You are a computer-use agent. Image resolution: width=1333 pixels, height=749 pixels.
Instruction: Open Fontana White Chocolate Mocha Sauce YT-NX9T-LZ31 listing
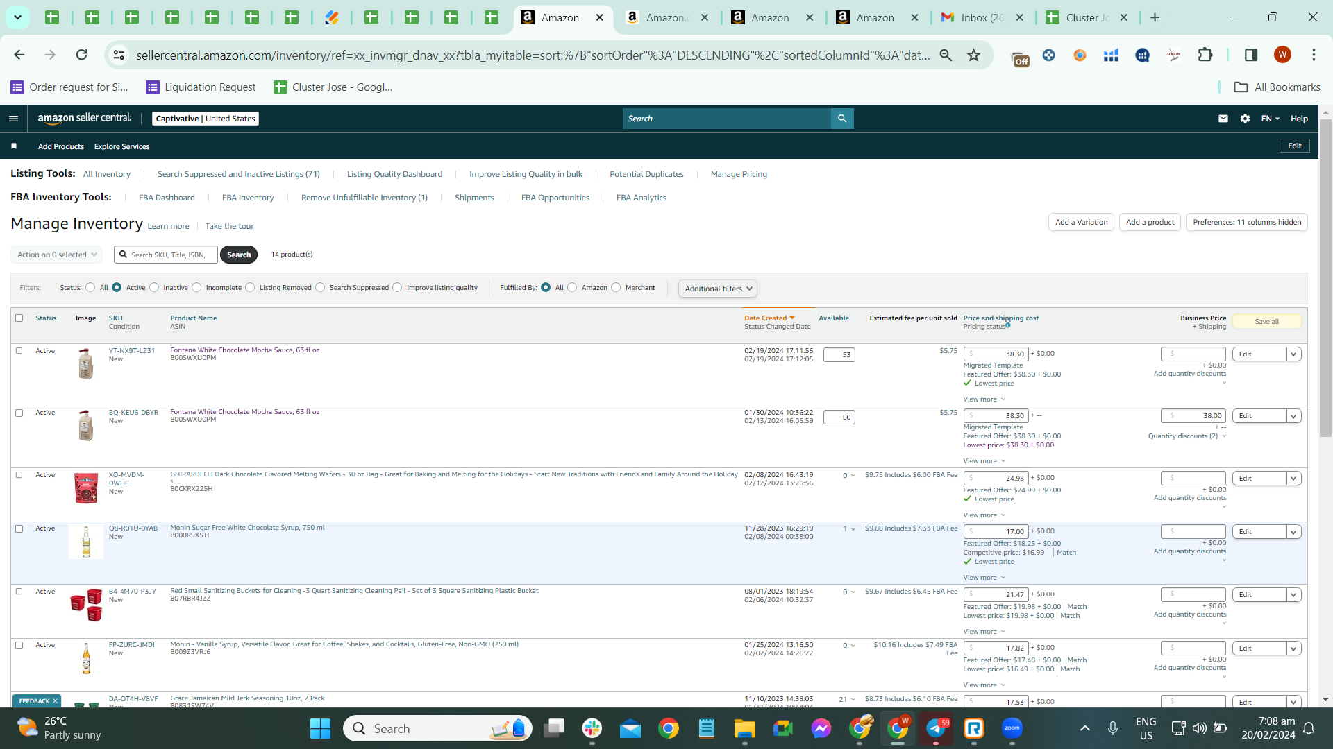pyautogui.click(x=245, y=350)
